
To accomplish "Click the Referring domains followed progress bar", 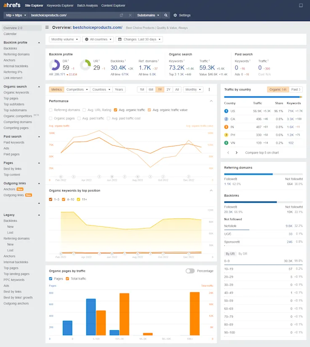I will point(249,174).
